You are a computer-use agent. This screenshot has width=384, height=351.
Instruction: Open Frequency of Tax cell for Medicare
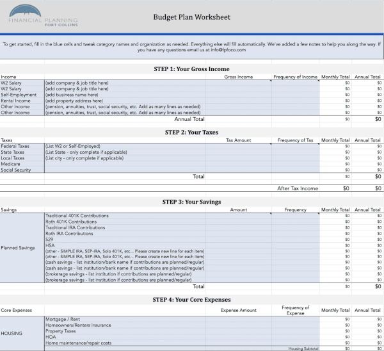point(295,164)
